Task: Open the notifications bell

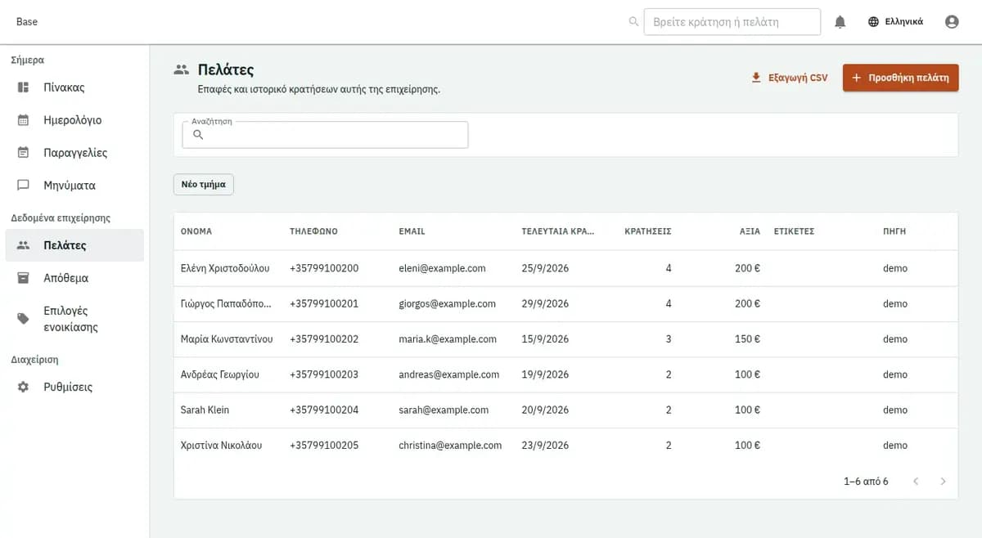Action: coord(840,22)
